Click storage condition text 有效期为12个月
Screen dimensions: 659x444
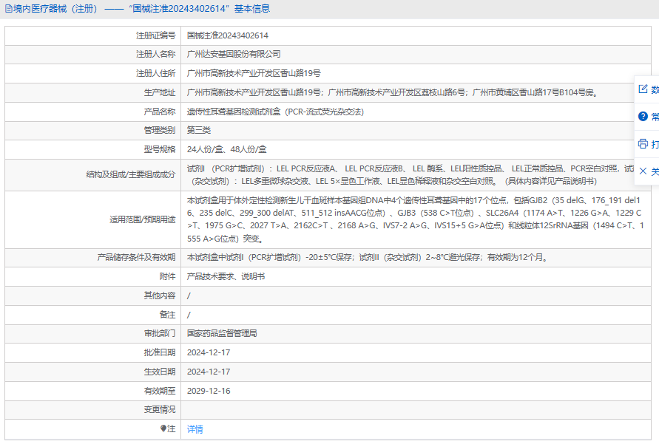tap(518, 257)
